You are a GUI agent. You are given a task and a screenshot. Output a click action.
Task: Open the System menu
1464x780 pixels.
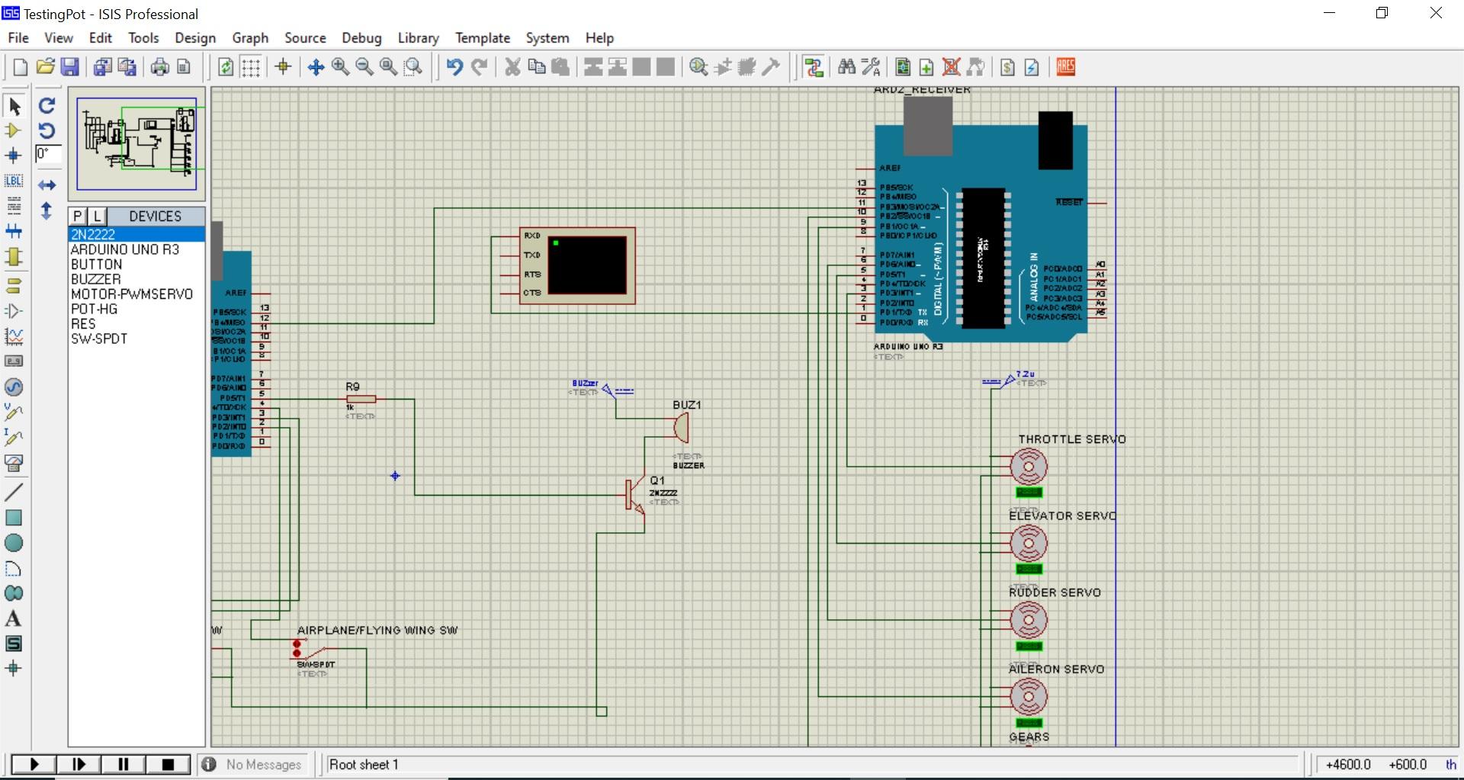[x=547, y=38]
